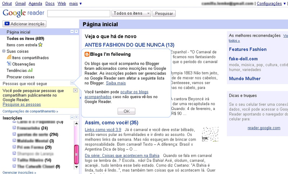The height and width of the screenshot is (174, 288).
Task: Open Coisas que acontecem na Bahia article
Action: (122, 155)
